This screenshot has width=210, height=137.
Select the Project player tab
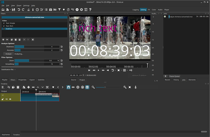pyautogui.click(x=82, y=80)
